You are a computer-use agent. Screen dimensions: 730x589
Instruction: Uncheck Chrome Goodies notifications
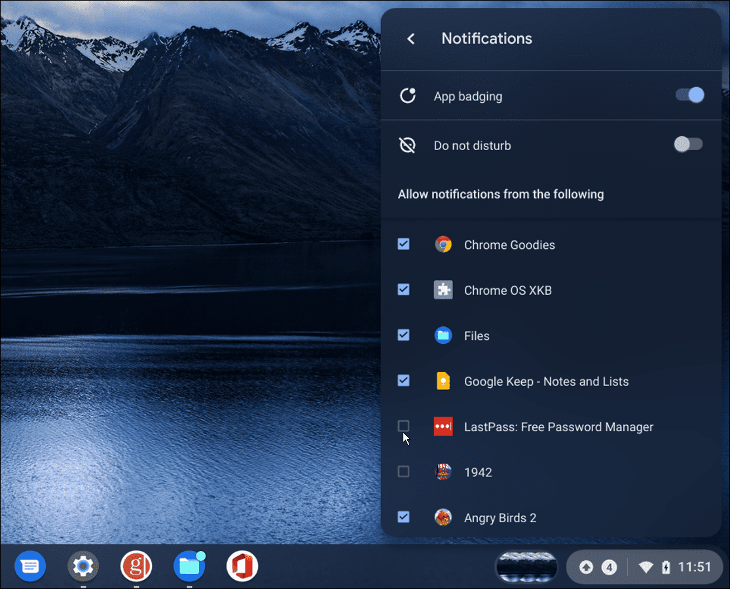404,244
